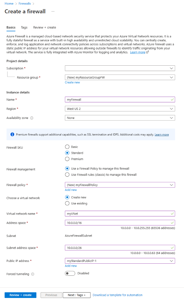This screenshot has width=184, height=301.
Task: Select the Premium firewall SKU option
Action: click(x=67, y=159)
